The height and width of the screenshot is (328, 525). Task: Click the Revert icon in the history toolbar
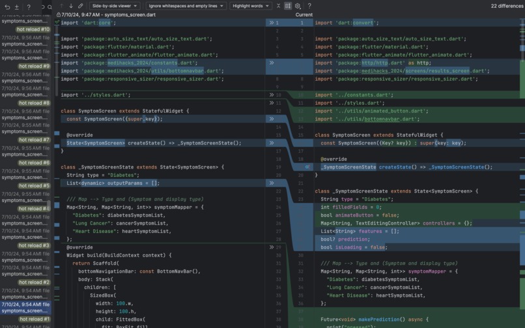(x=7, y=7)
